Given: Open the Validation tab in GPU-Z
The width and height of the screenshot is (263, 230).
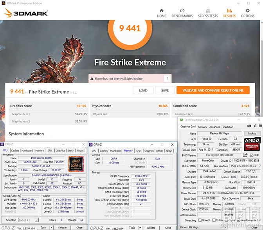Looking at the screenshot, I should [x=228, y=127].
